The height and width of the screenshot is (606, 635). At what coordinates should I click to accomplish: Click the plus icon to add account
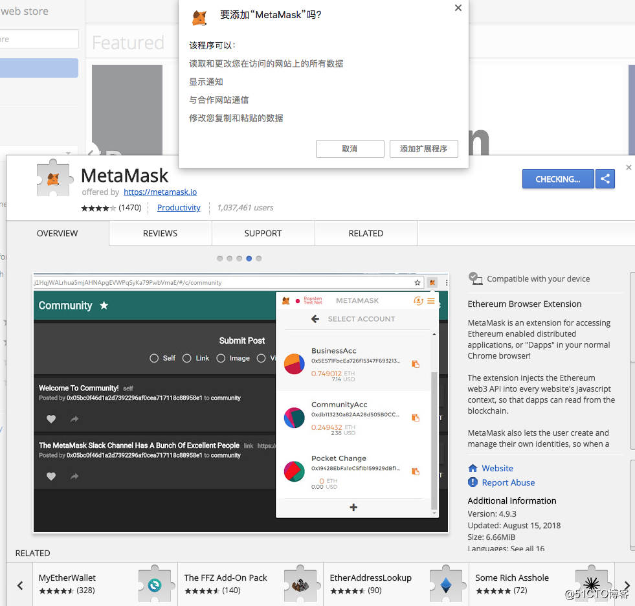(x=353, y=507)
